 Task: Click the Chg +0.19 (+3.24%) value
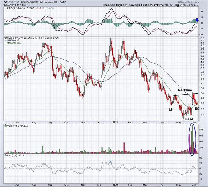click(192, 6)
